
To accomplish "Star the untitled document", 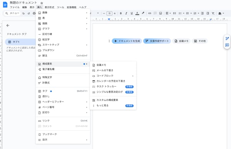I will click(x=42, y=3).
